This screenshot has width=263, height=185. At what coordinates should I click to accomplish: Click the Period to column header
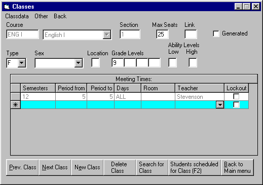click(101, 88)
